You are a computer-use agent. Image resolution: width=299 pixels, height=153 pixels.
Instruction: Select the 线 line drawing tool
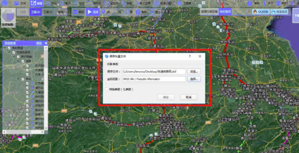(117, 12)
